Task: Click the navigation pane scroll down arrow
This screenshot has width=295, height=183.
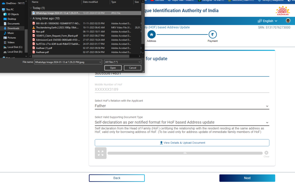Action: 26,56
